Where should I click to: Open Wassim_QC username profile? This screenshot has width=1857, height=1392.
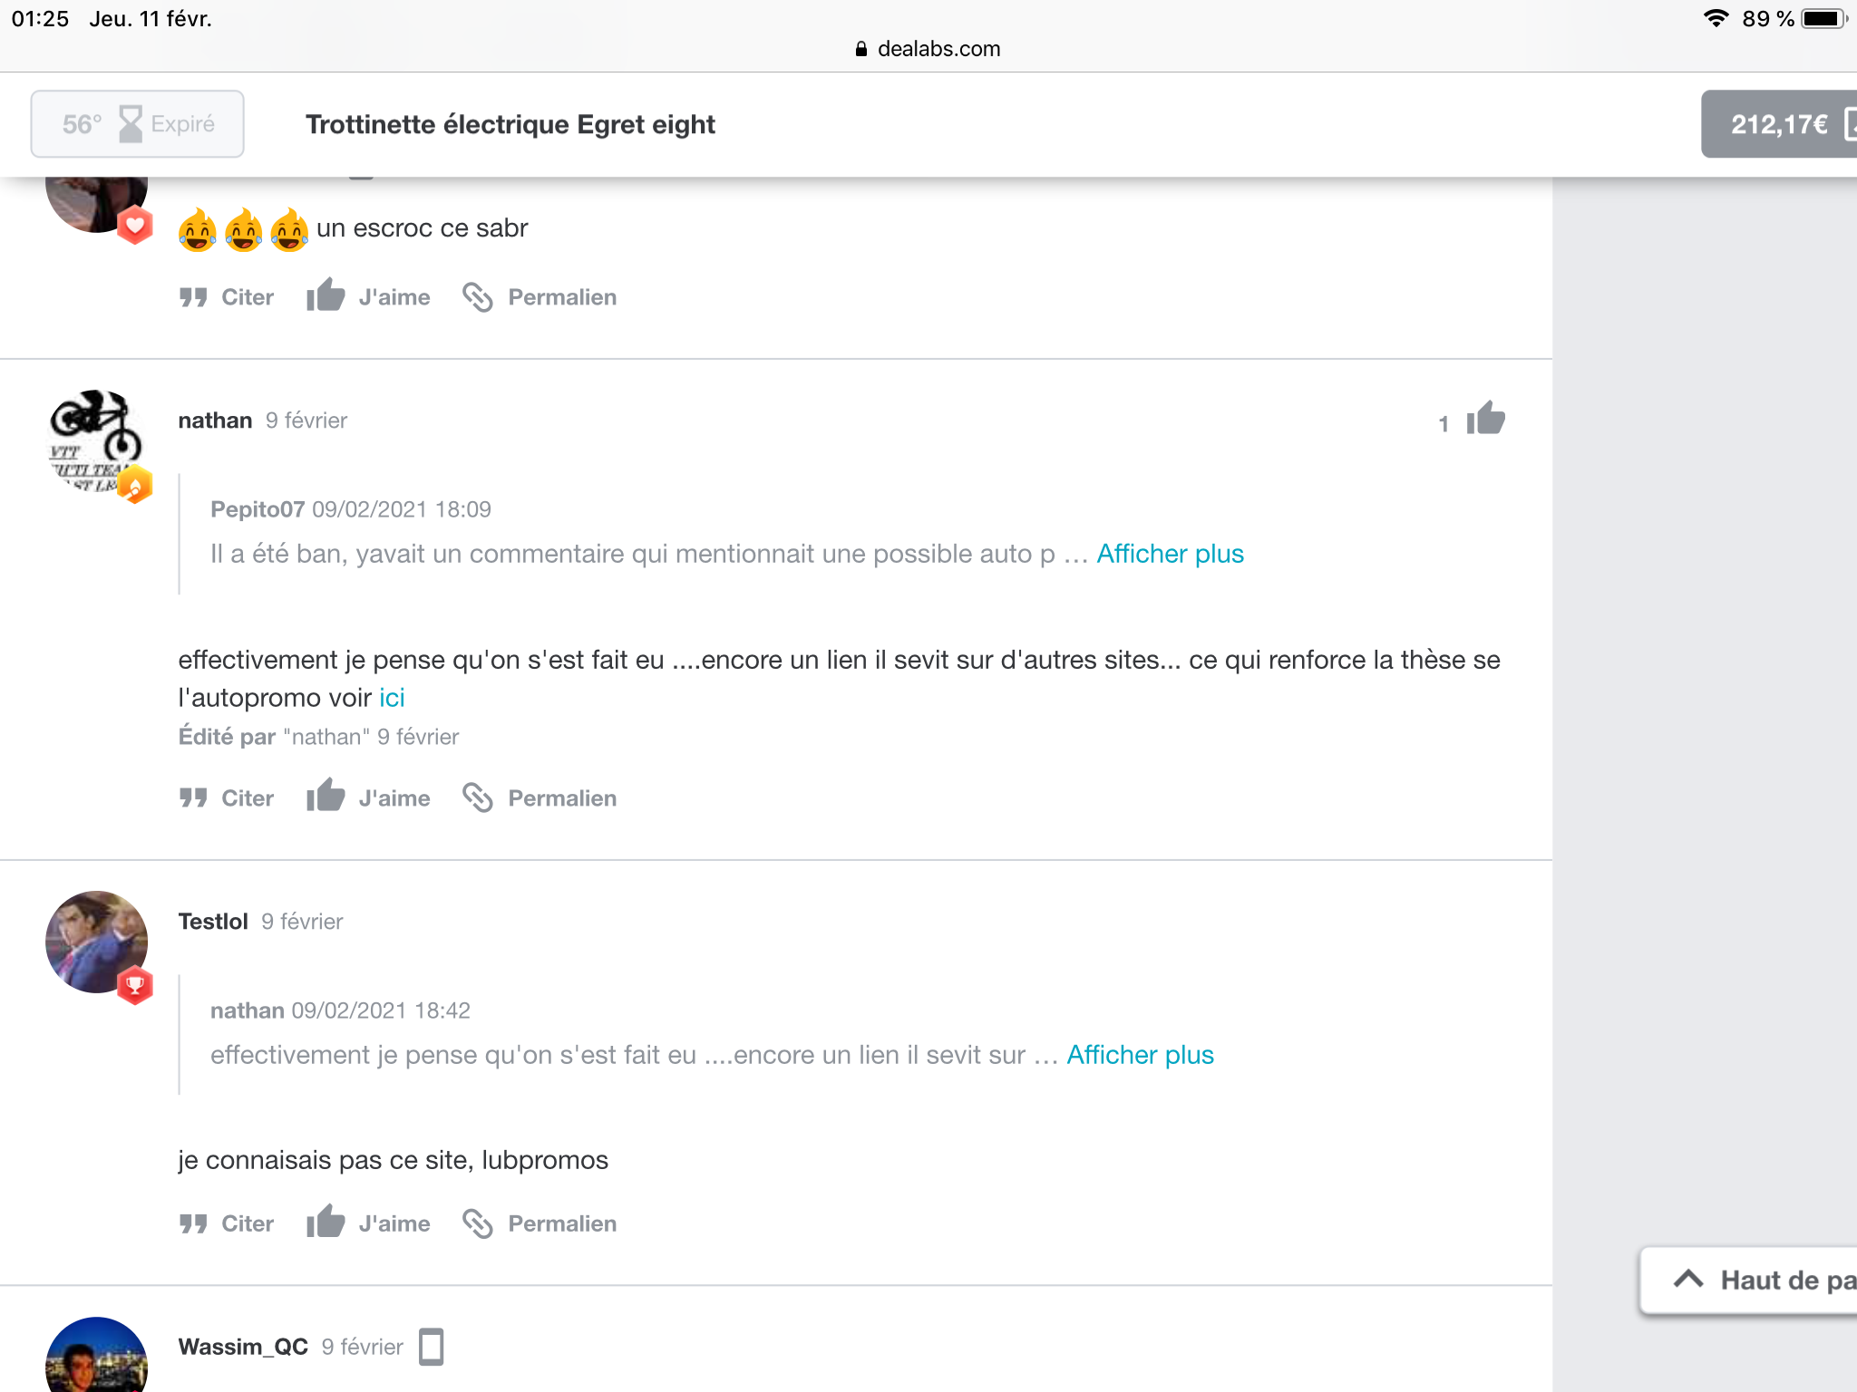click(x=243, y=1347)
